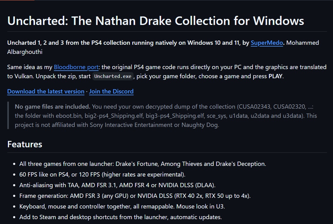333x224 pixels.
Task: Click the Frame generation bullet item
Action: click(135, 196)
